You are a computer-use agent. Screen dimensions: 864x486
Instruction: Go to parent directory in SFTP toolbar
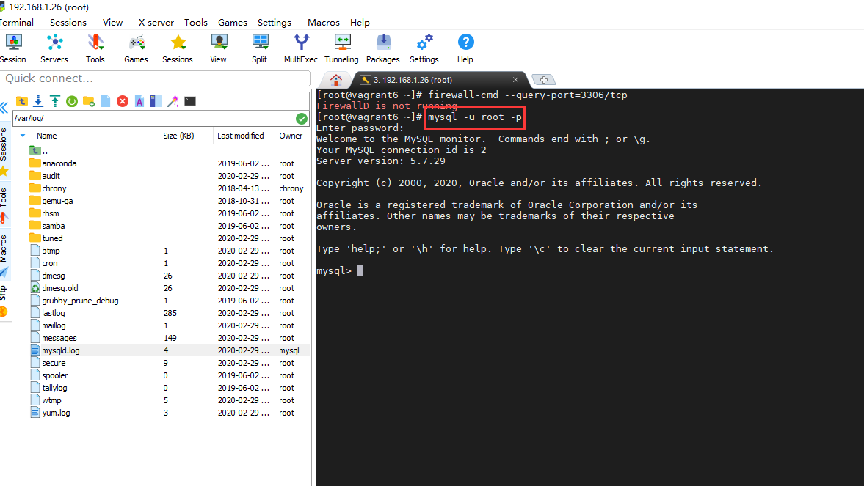22,101
